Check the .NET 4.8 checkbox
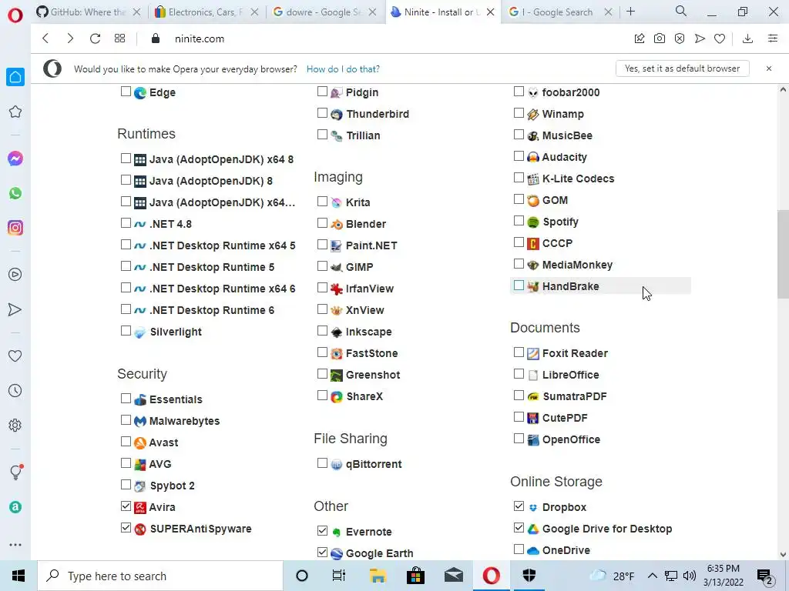This screenshot has width=789, height=591. (126, 222)
